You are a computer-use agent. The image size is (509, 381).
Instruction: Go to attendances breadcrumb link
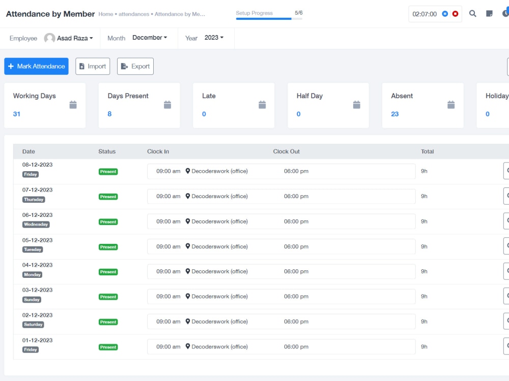(x=134, y=14)
